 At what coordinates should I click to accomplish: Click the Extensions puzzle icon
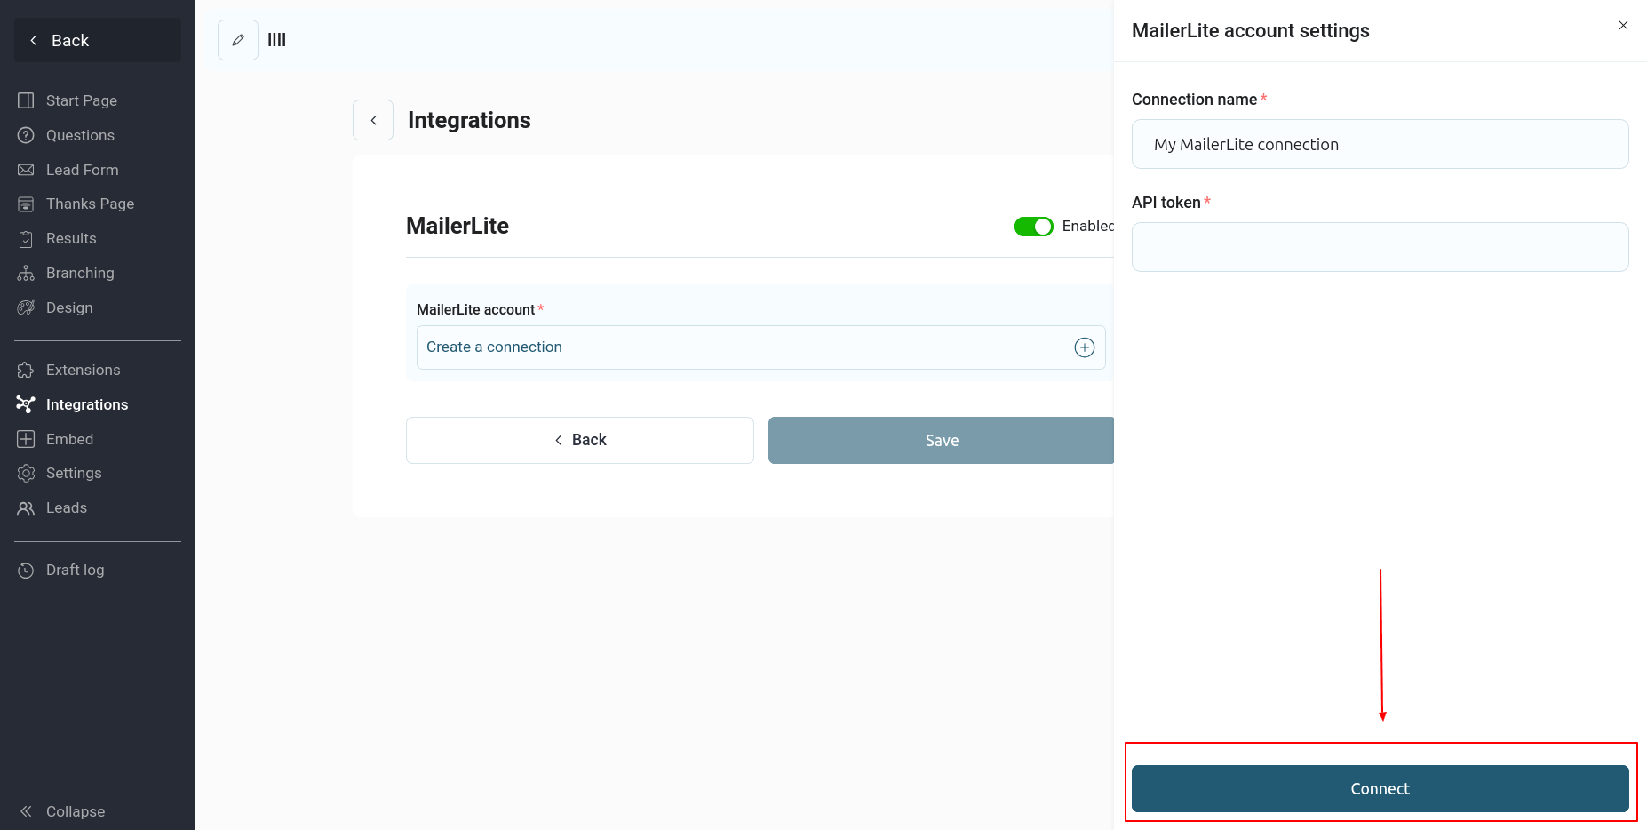click(x=26, y=371)
